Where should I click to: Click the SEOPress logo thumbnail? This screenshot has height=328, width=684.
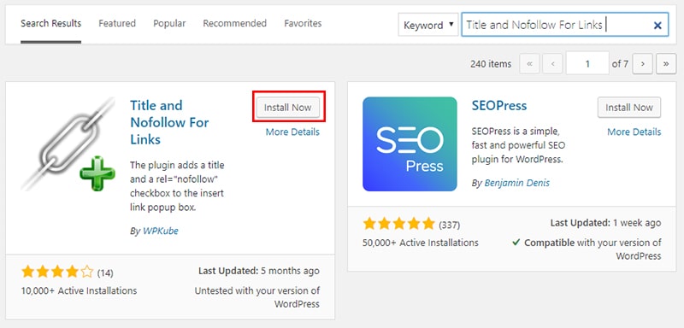coord(410,144)
